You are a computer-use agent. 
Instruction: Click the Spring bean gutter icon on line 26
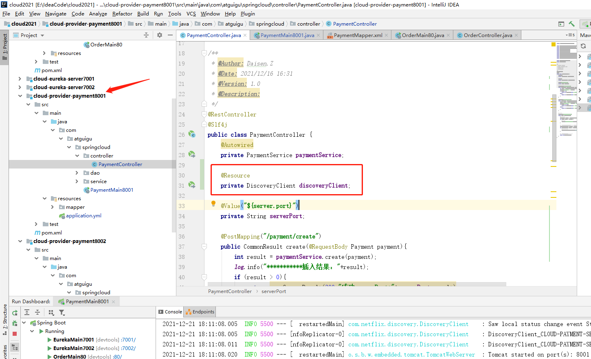pos(192,134)
